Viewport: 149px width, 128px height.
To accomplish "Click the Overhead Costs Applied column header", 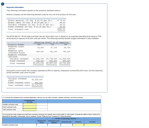I will point(54,122).
